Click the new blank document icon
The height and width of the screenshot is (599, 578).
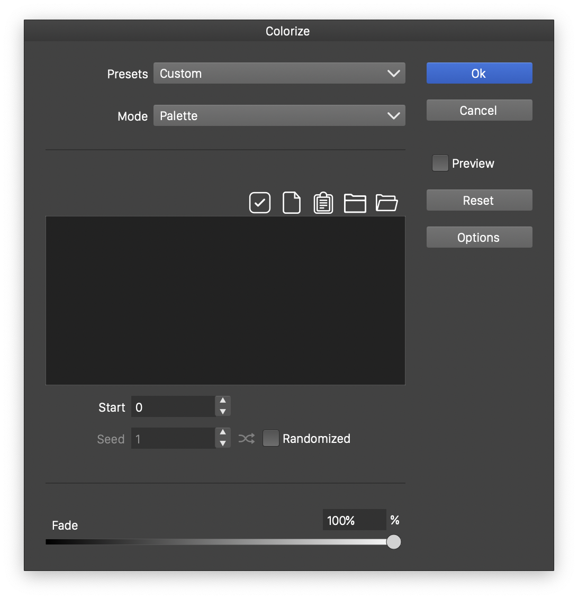(292, 203)
